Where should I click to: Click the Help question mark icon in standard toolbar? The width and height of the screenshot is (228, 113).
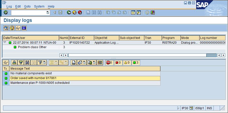click(147, 12)
